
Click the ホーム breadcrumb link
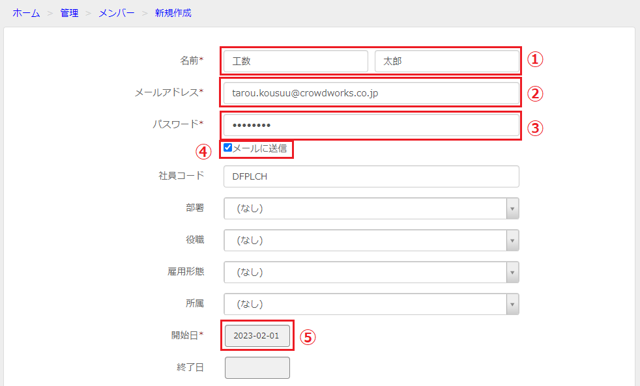click(x=26, y=13)
